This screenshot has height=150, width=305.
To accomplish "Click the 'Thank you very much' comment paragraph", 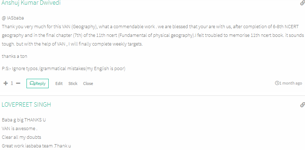I will pos(153,35).
